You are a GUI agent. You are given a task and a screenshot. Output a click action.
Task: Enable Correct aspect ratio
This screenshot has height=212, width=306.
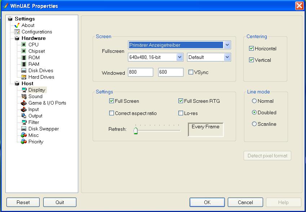pyautogui.click(x=111, y=113)
